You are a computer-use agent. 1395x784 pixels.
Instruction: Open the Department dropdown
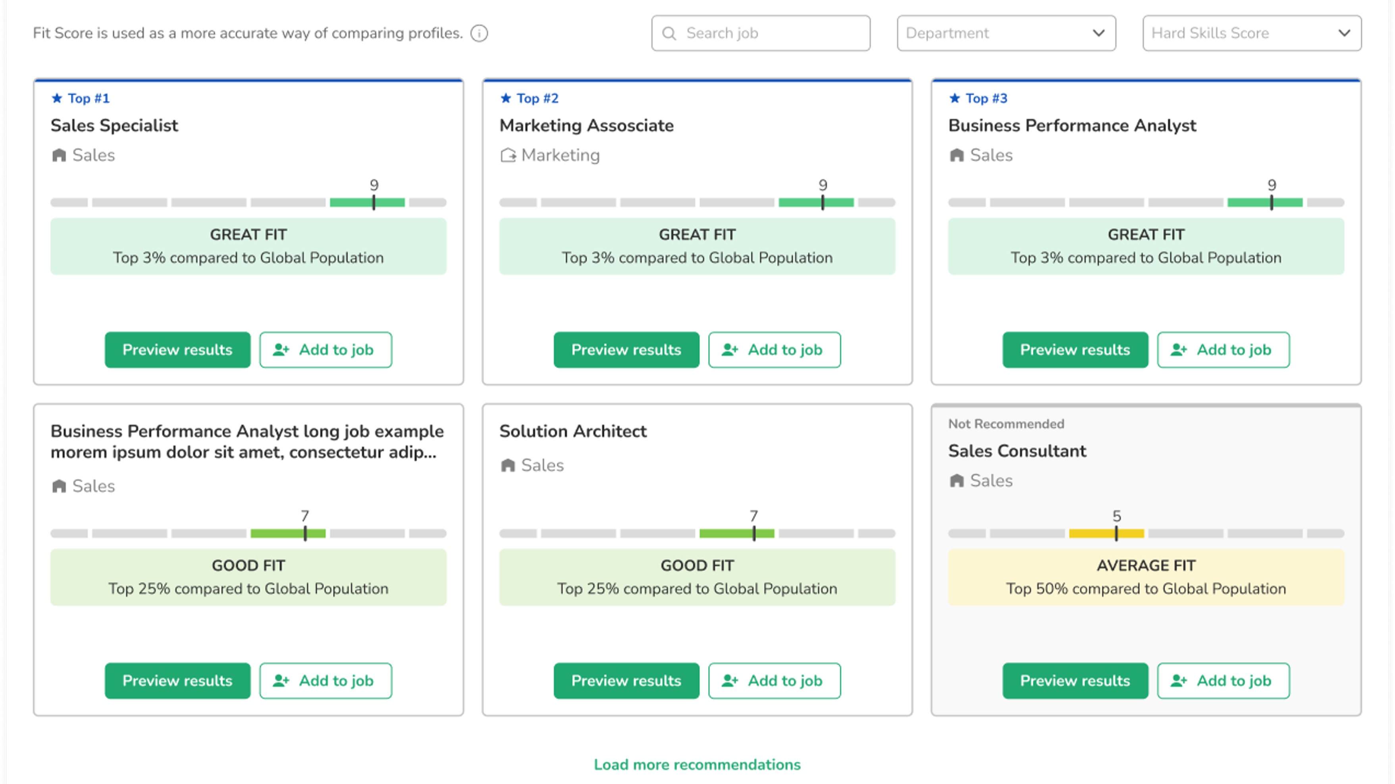[1006, 34]
